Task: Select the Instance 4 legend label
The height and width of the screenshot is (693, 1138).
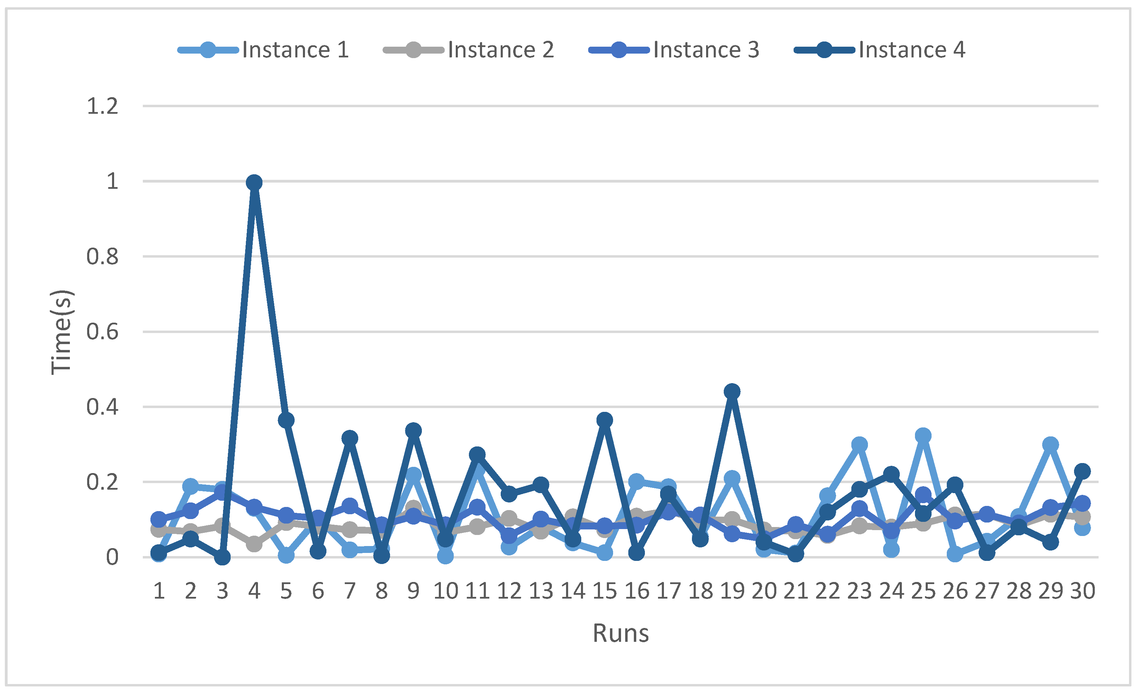Action: 912,50
